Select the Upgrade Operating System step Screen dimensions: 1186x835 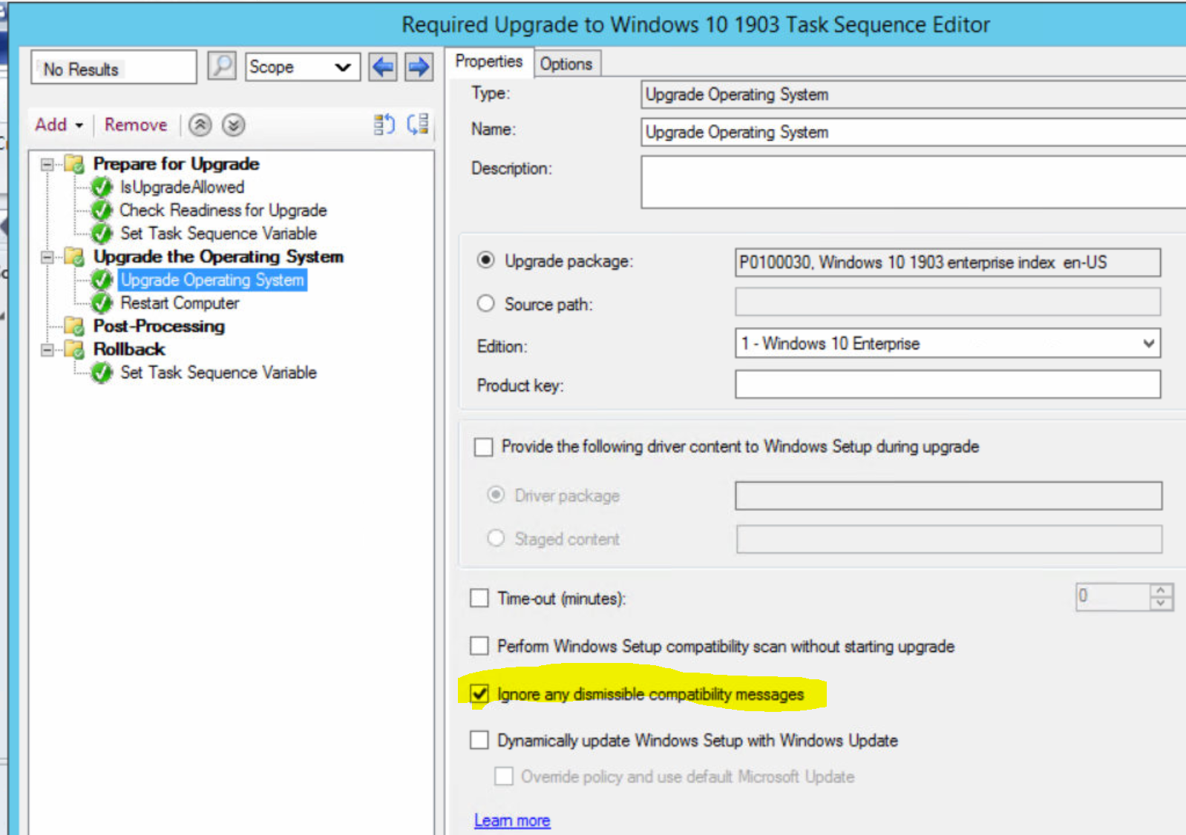(x=212, y=280)
